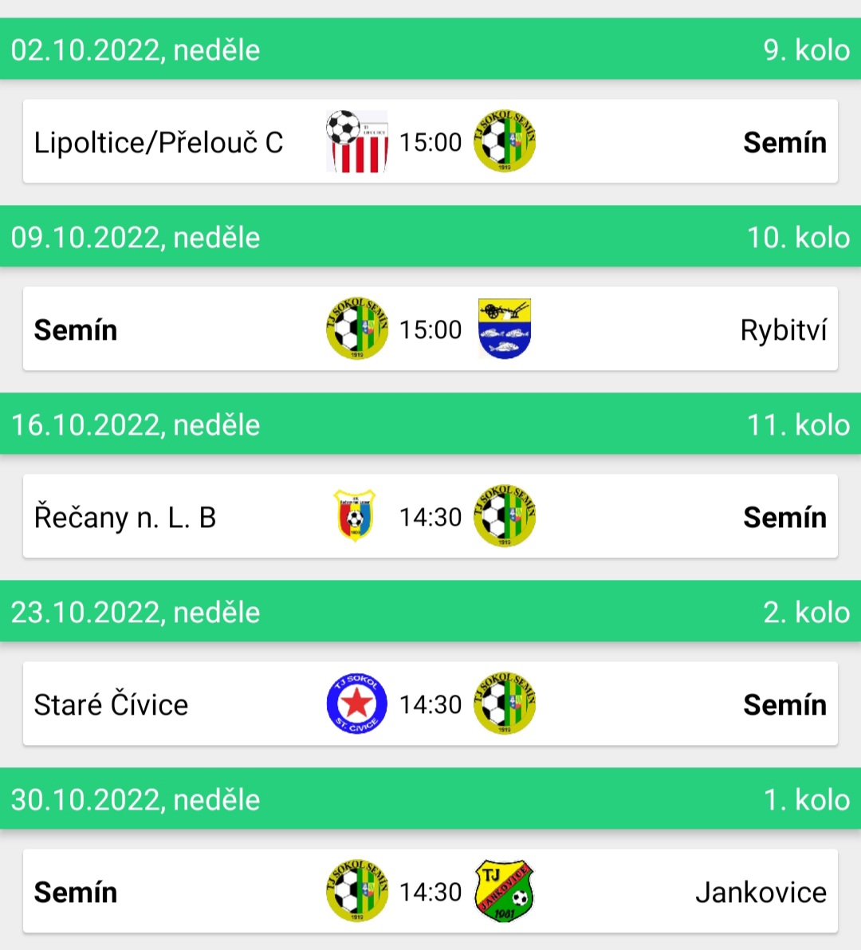This screenshot has width=861, height=950.
Task: Select the 30.10.2022 1. kolo header
Action: (x=431, y=799)
